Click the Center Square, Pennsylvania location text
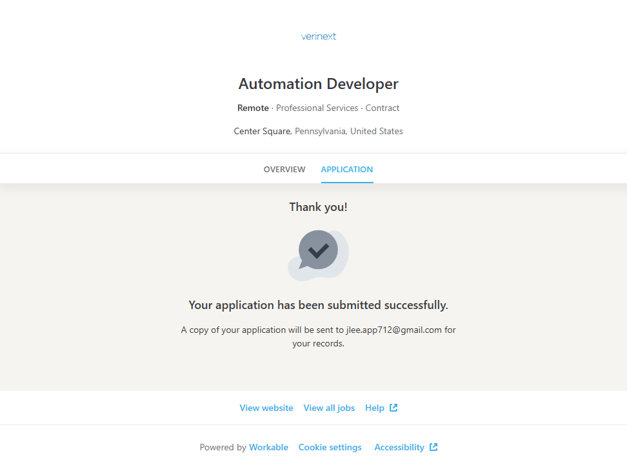The image size is (627, 469). tap(318, 131)
